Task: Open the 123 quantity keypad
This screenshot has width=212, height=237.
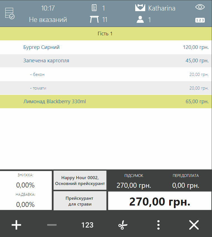Action: [87, 225]
